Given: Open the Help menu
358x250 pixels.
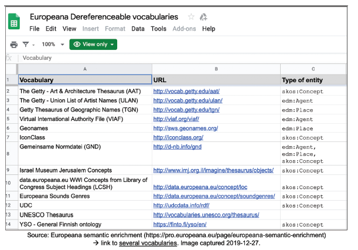Looking at the screenshot, I should tap(209, 29).
